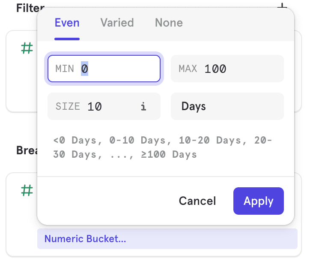This screenshot has height=264, width=310.
Task: Click the bucket preview text
Action: pos(163,147)
